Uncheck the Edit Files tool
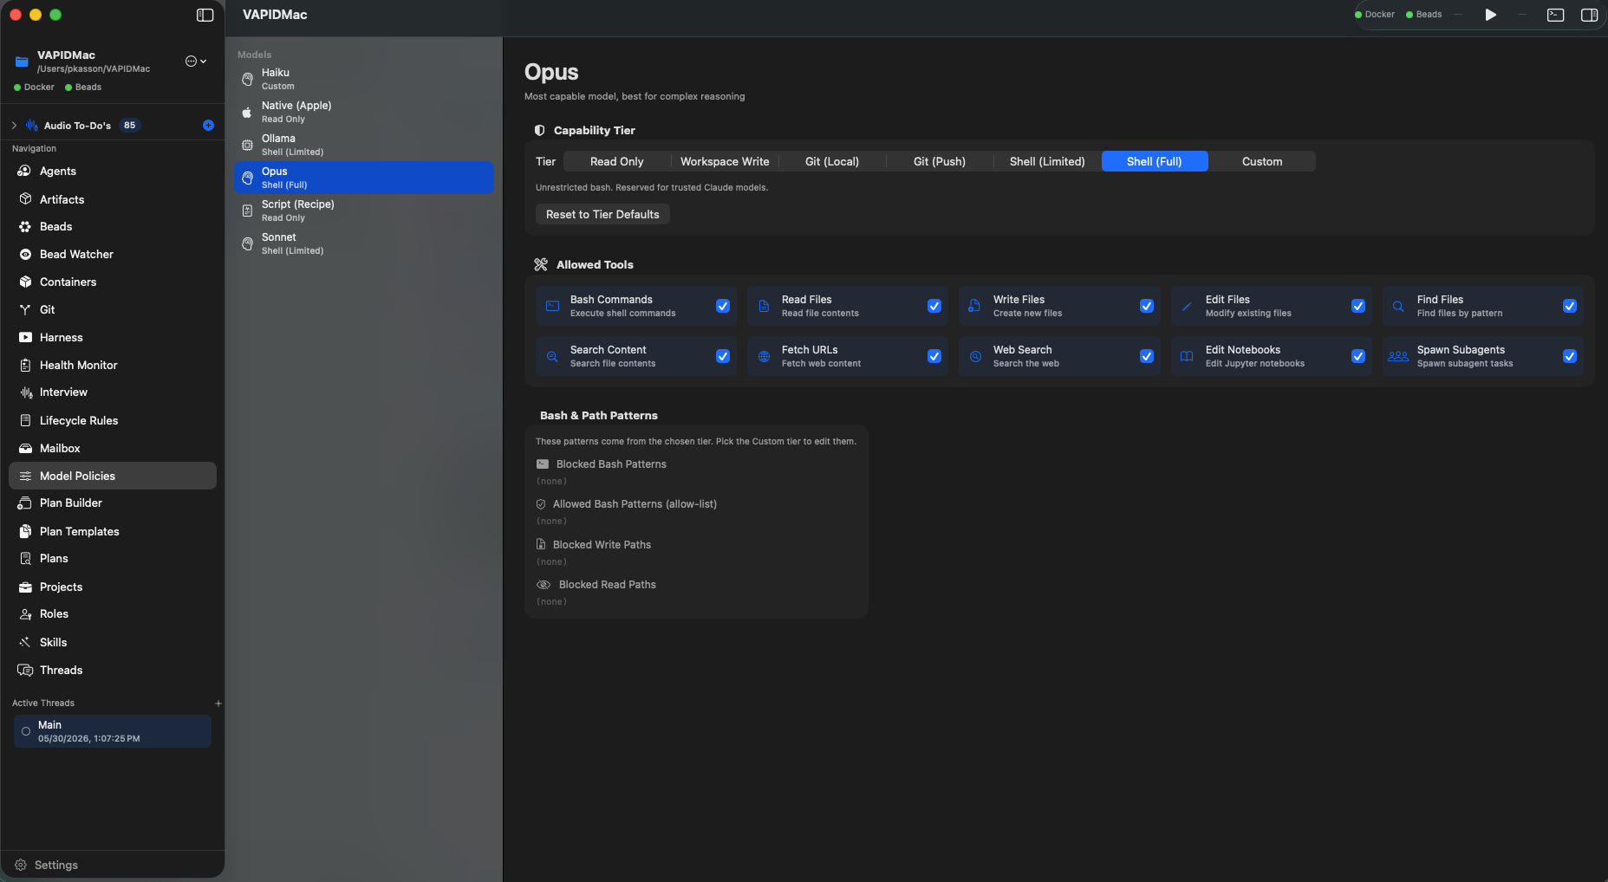 point(1358,306)
